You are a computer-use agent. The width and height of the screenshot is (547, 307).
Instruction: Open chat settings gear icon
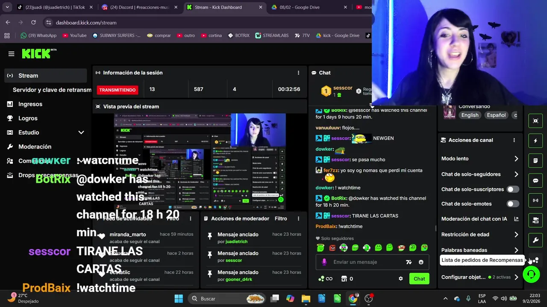pos(400,279)
